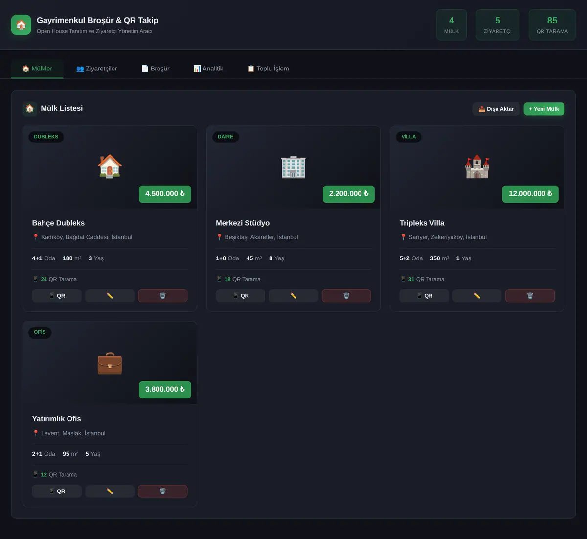This screenshot has height=539, width=587.
Task: Delete Tripleks Villa using the trash icon
Action: (530, 296)
